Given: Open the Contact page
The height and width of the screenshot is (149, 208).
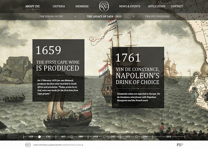Looking at the screenshot, I should pyautogui.click(x=177, y=6).
